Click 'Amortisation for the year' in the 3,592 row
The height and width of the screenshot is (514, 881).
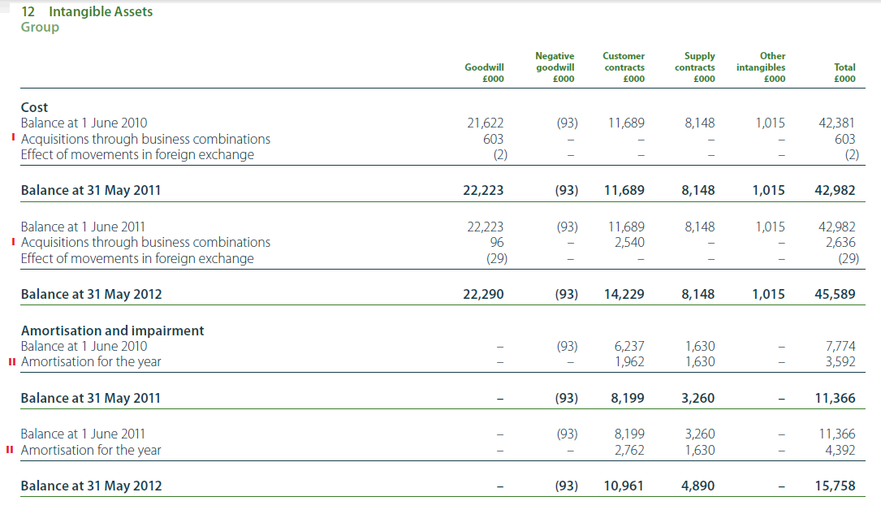click(91, 362)
